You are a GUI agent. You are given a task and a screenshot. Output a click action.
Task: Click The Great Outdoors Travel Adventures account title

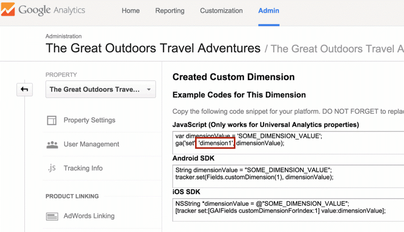click(153, 48)
